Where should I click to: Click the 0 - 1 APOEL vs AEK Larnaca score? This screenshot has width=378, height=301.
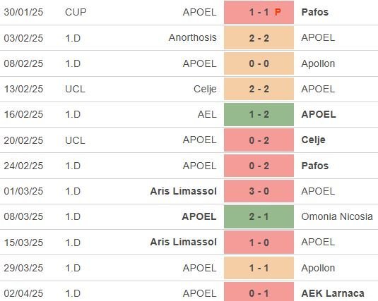[259, 292]
